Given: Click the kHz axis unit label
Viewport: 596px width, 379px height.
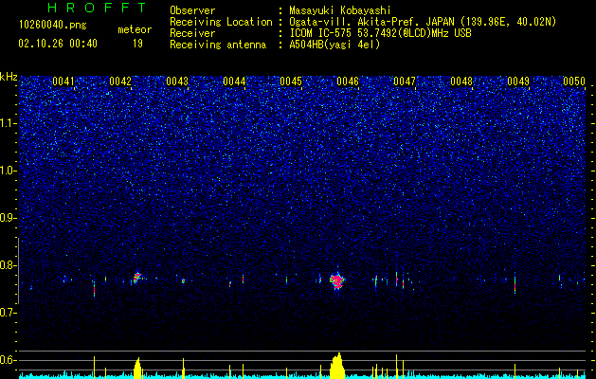Looking at the screenshot, I should (x=9, y=77).
